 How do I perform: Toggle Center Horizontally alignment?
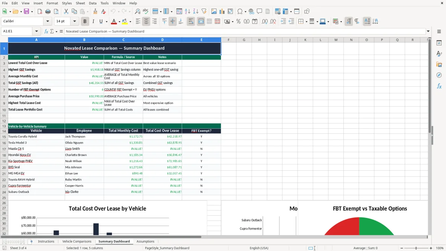(x=146, y=22)
